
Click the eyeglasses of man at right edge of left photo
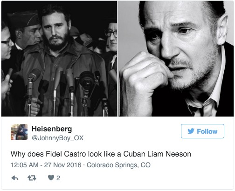tap(111, 33)
